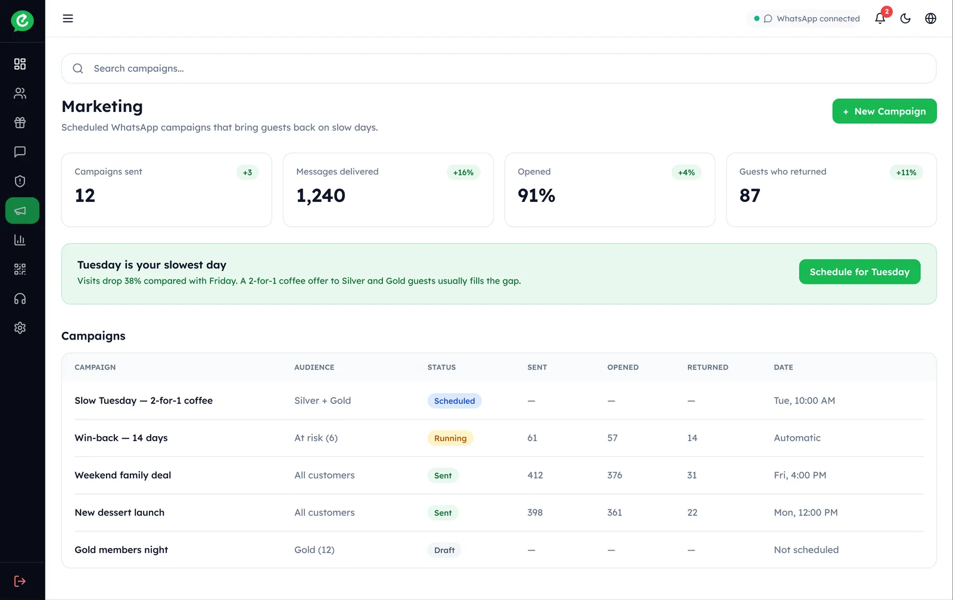Click the search magnifier icon
Screen dimensions: 953x600
(x=78, y=69)
